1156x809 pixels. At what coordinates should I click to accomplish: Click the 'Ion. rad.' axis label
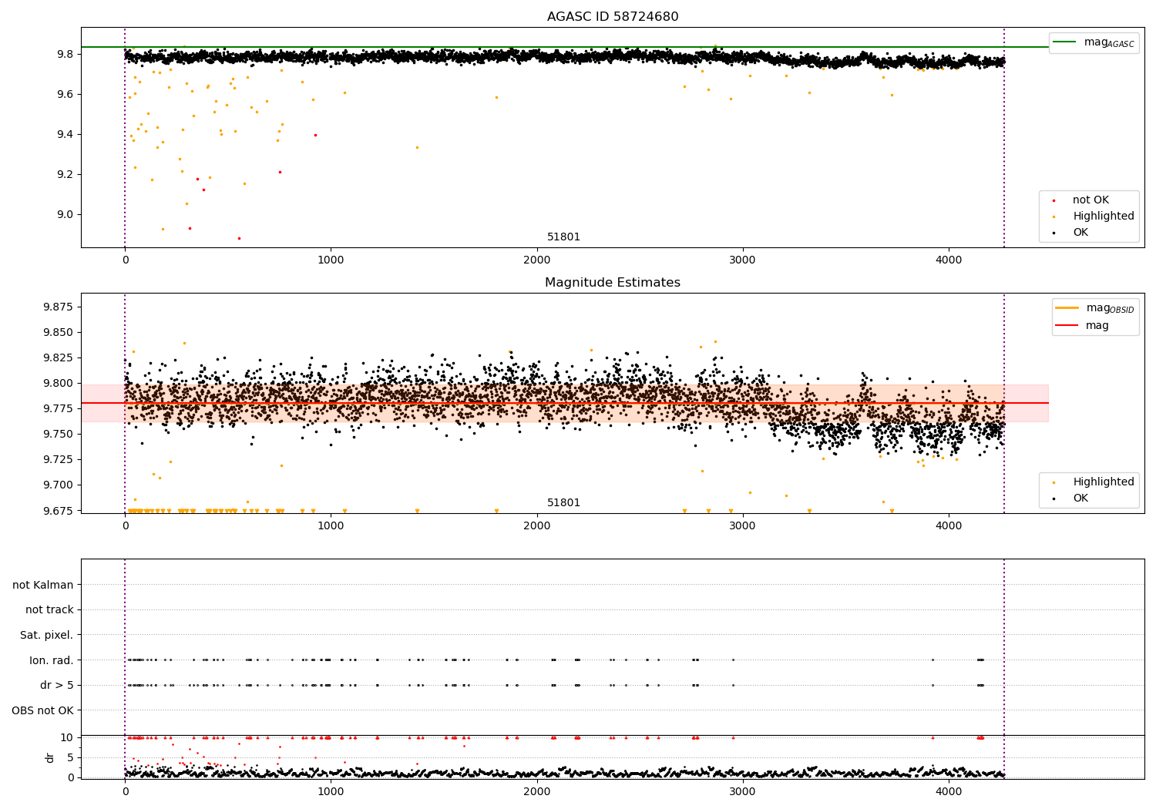52,660
